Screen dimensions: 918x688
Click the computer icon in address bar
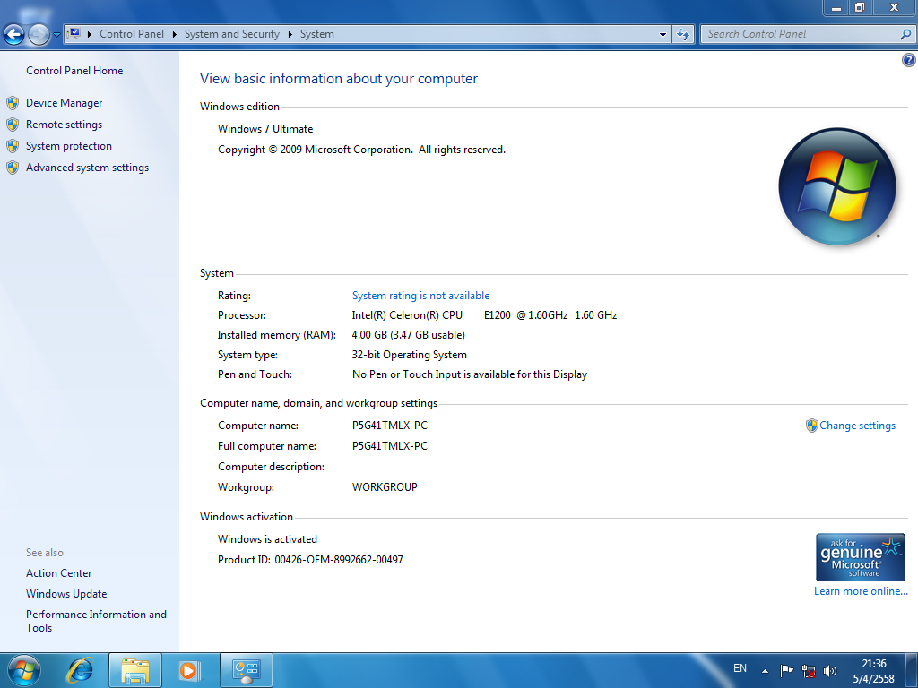click(x=74, y=34)
